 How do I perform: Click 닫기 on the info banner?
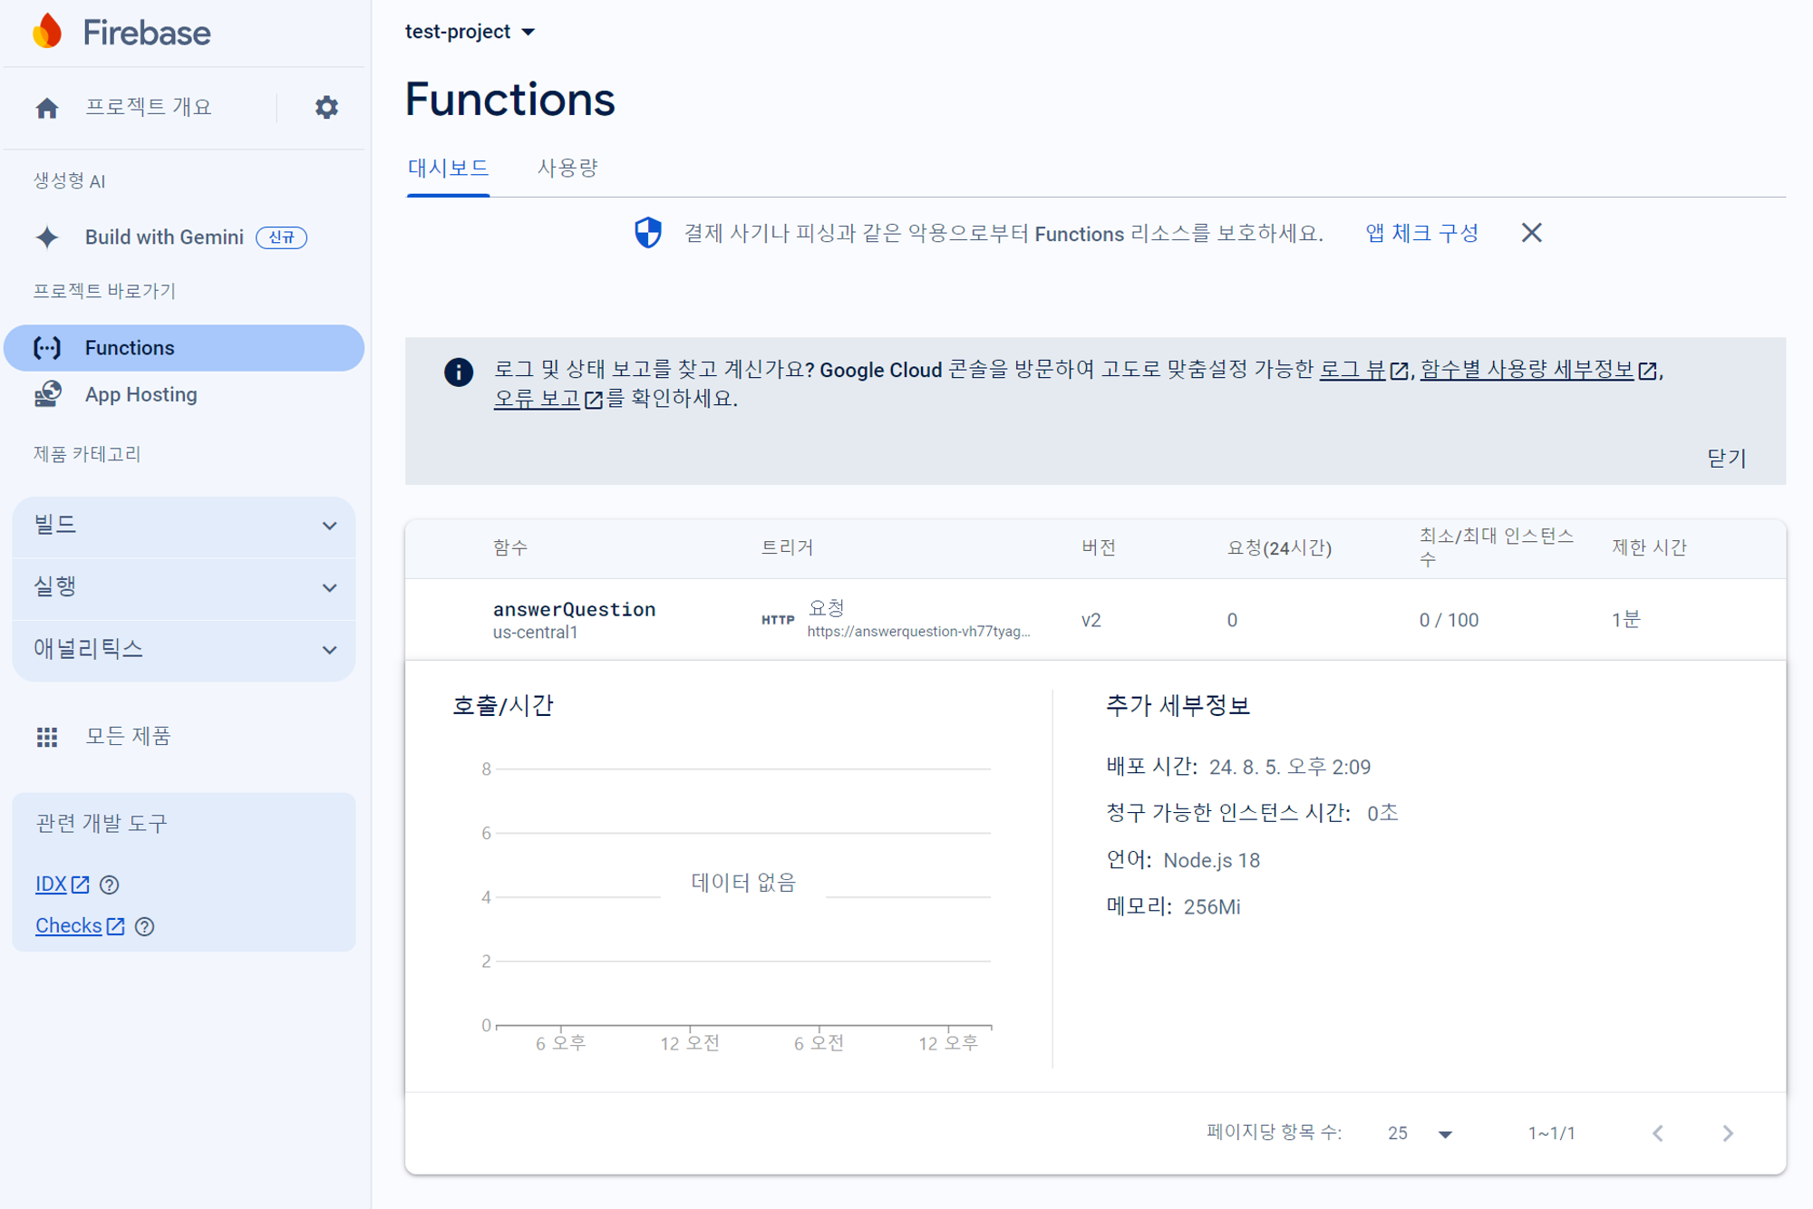point(1725,458)
